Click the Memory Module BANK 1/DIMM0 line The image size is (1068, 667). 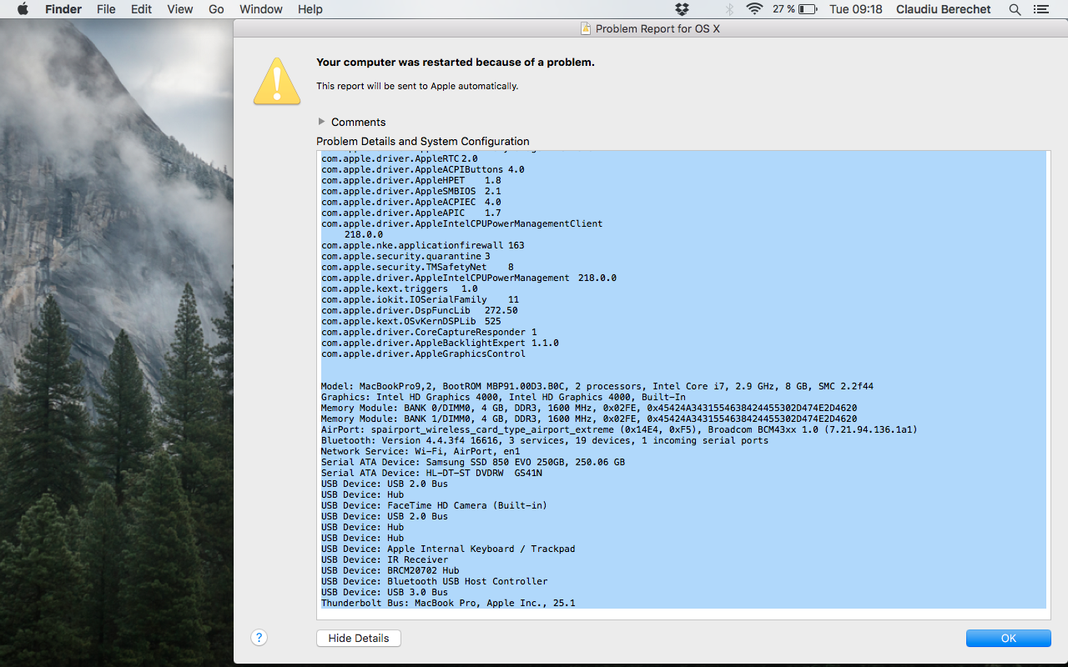click(x=589, y=419)
